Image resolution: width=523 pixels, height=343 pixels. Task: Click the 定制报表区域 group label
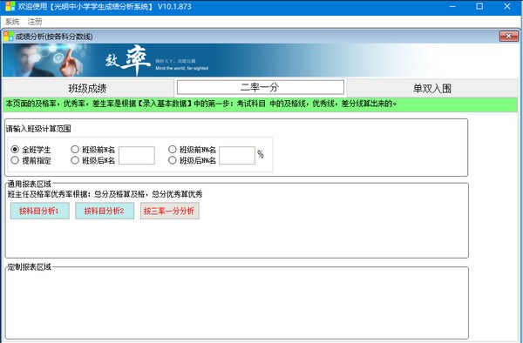[30, 267]
